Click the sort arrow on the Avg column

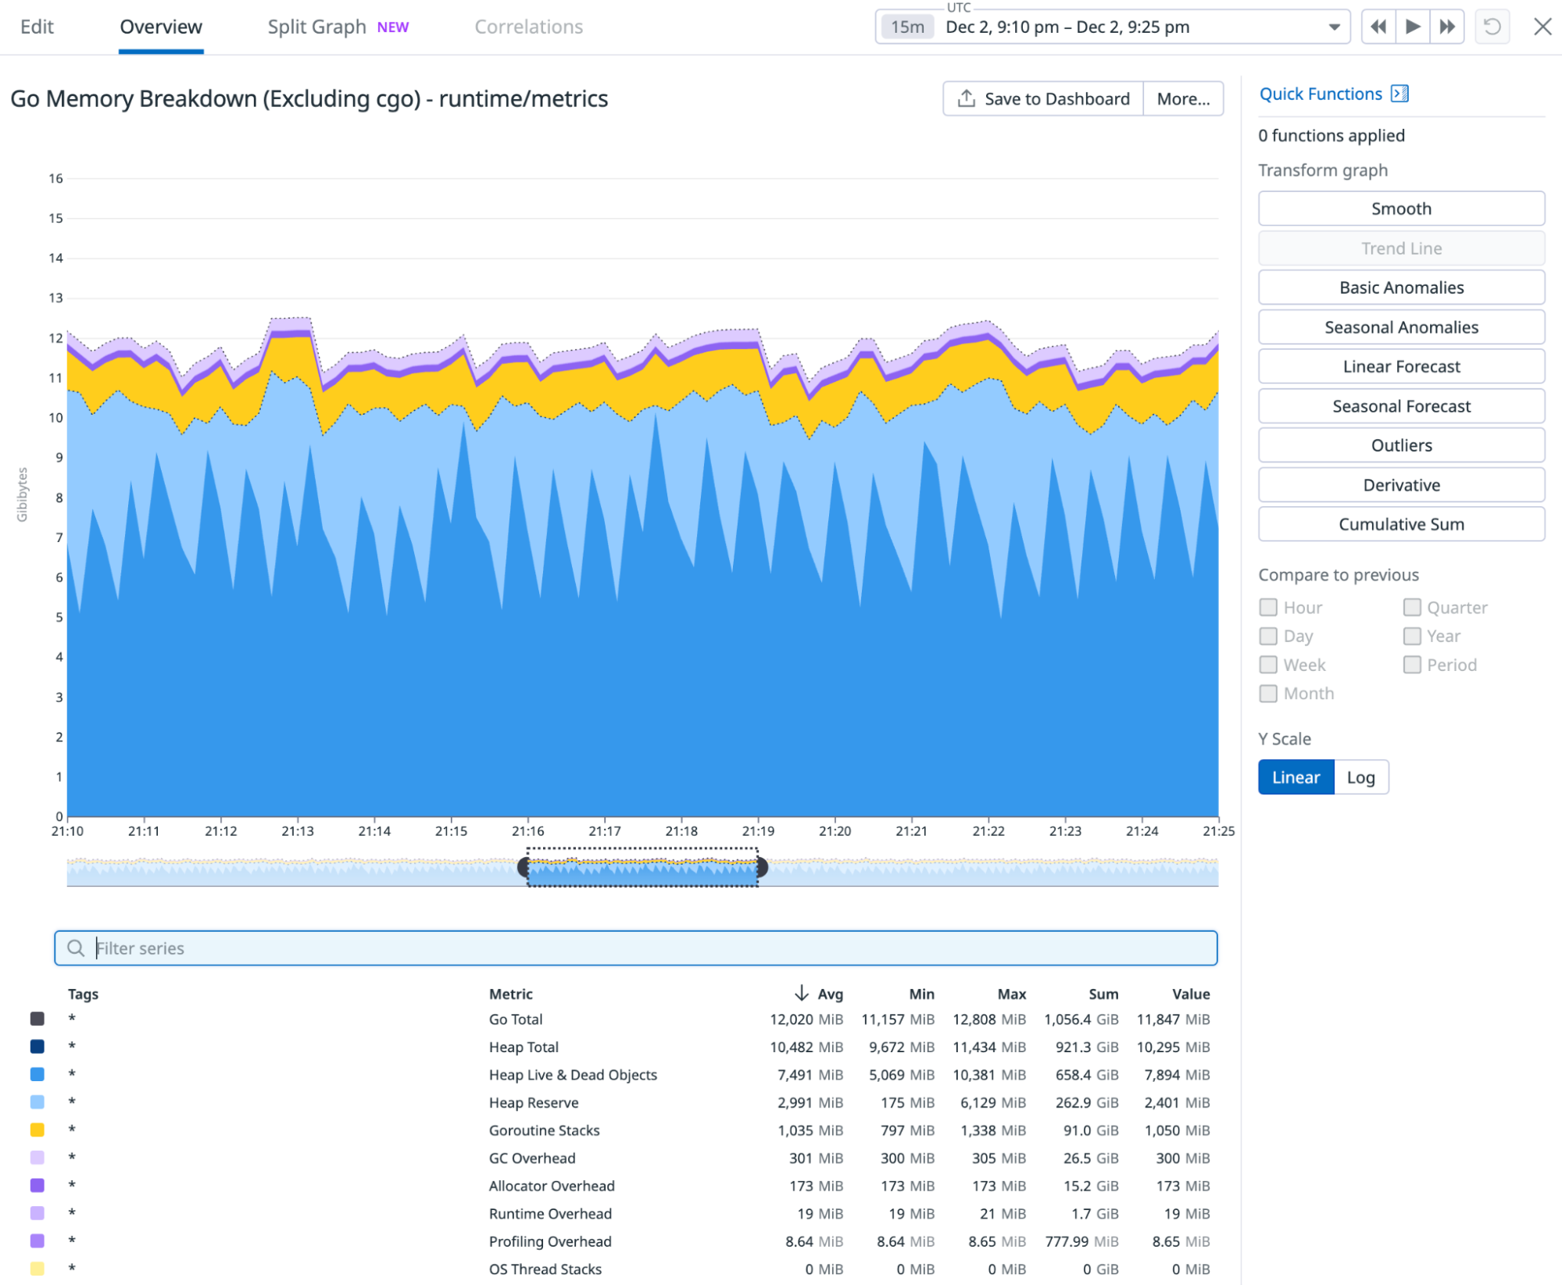click(x=800, y=993)
